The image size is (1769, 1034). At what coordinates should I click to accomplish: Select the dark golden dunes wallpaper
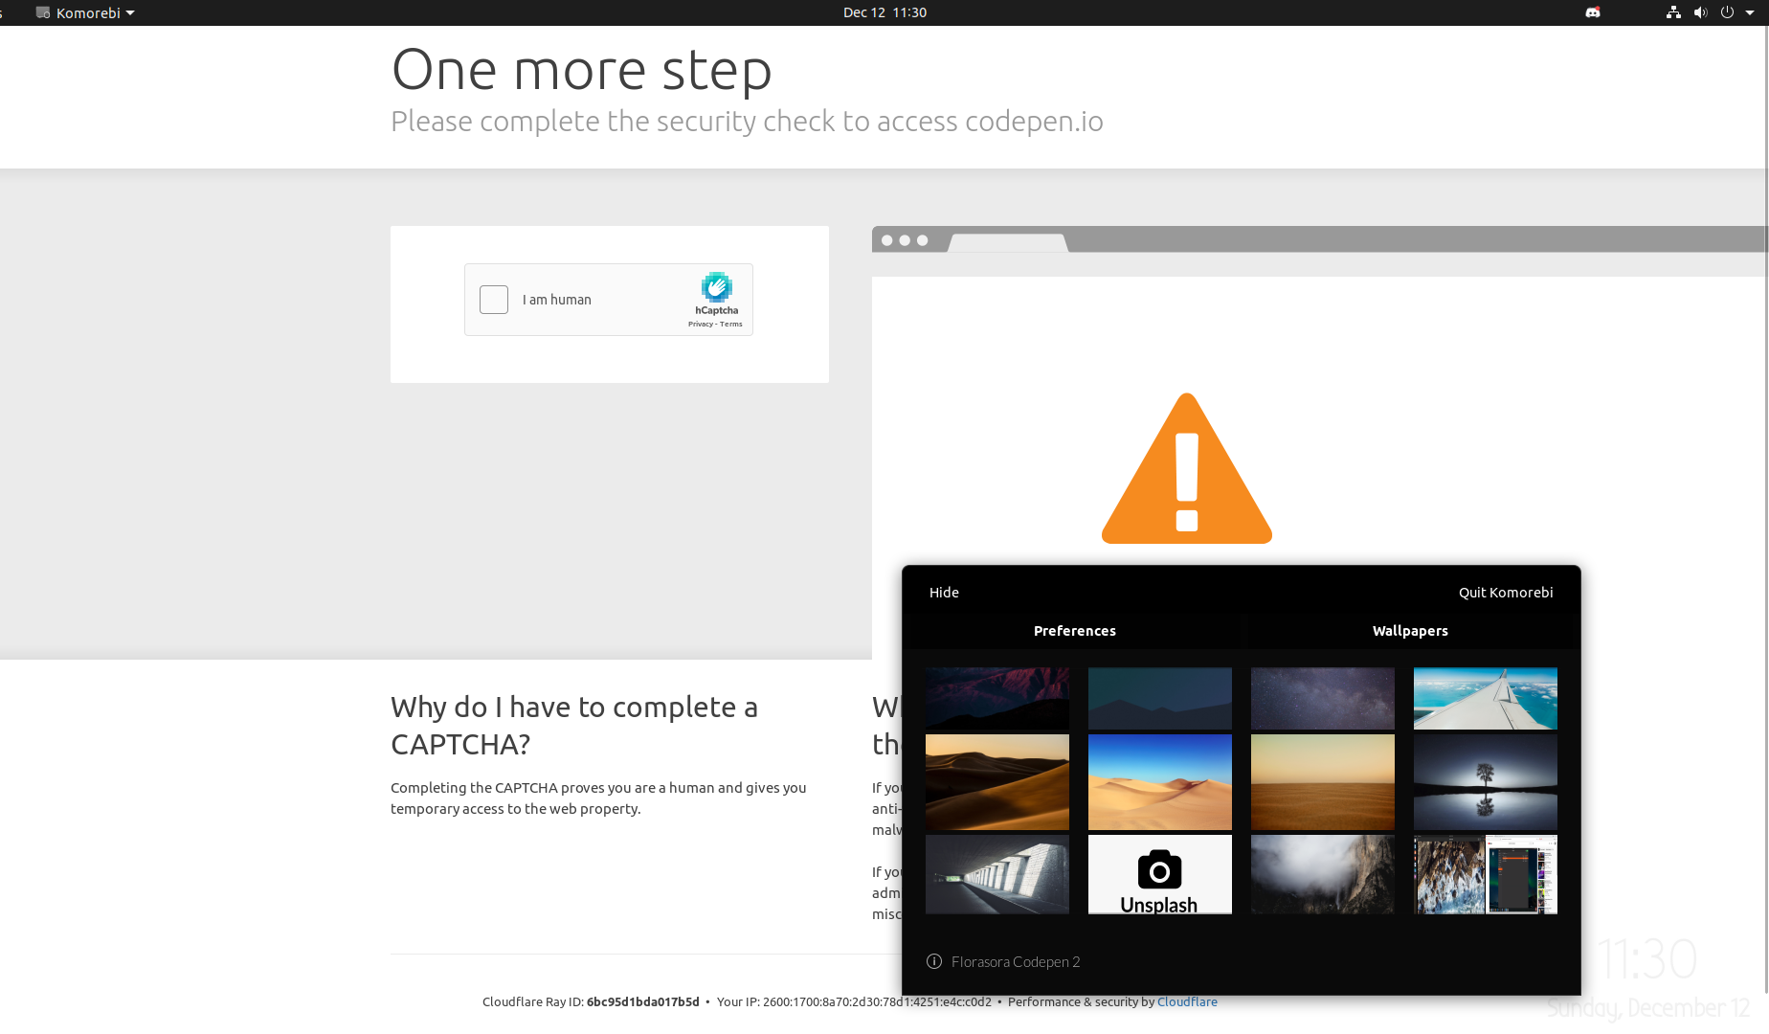pos(997,782)
